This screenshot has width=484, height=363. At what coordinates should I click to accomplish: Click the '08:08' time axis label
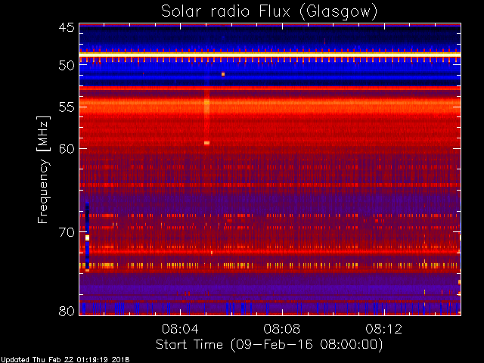click(282, 329)
